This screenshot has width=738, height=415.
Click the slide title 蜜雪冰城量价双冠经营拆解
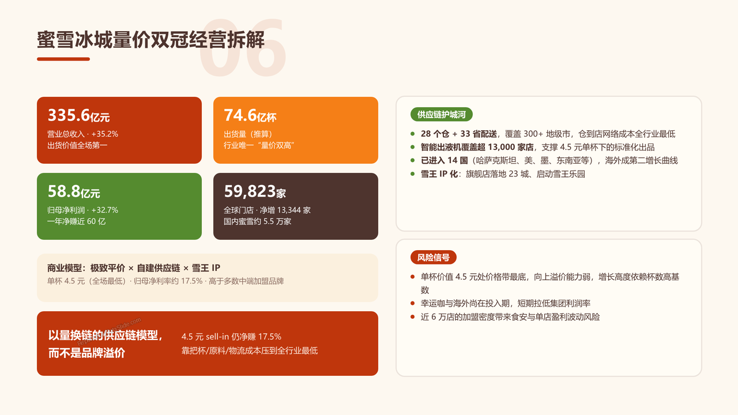tap(151, 40)
